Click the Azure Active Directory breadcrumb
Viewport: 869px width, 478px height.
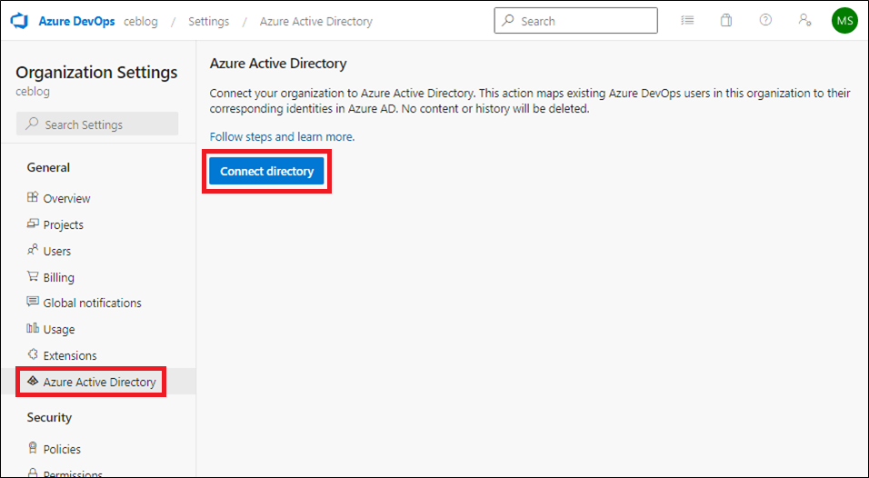click(316, 22)
